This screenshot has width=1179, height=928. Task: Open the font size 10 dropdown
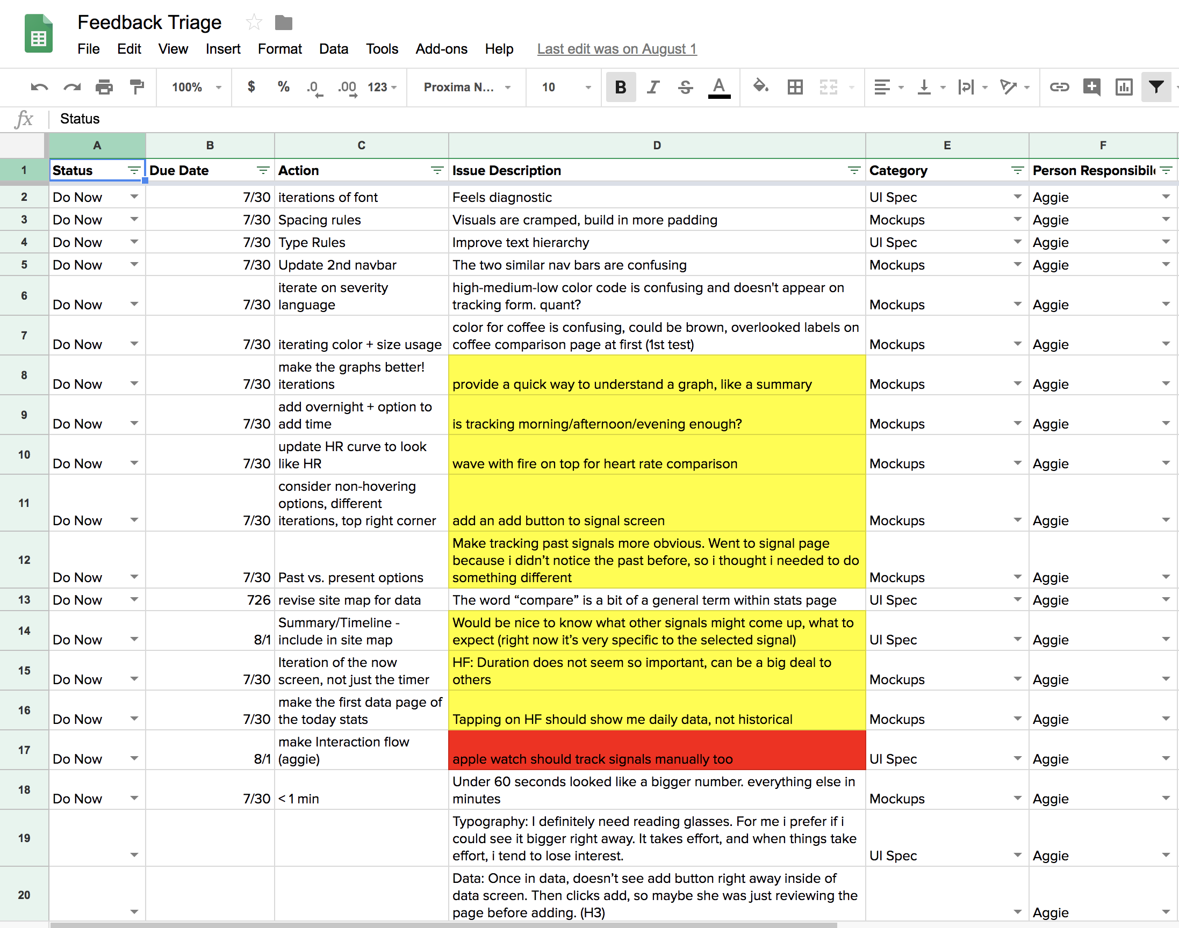click(x=565, y=87)
